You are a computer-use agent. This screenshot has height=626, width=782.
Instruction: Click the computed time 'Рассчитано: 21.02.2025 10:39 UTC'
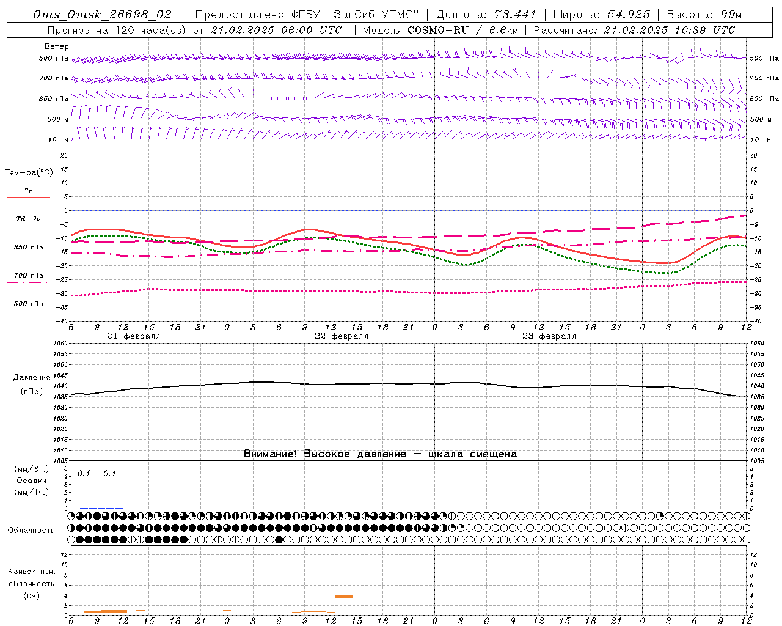click(634, 30)
